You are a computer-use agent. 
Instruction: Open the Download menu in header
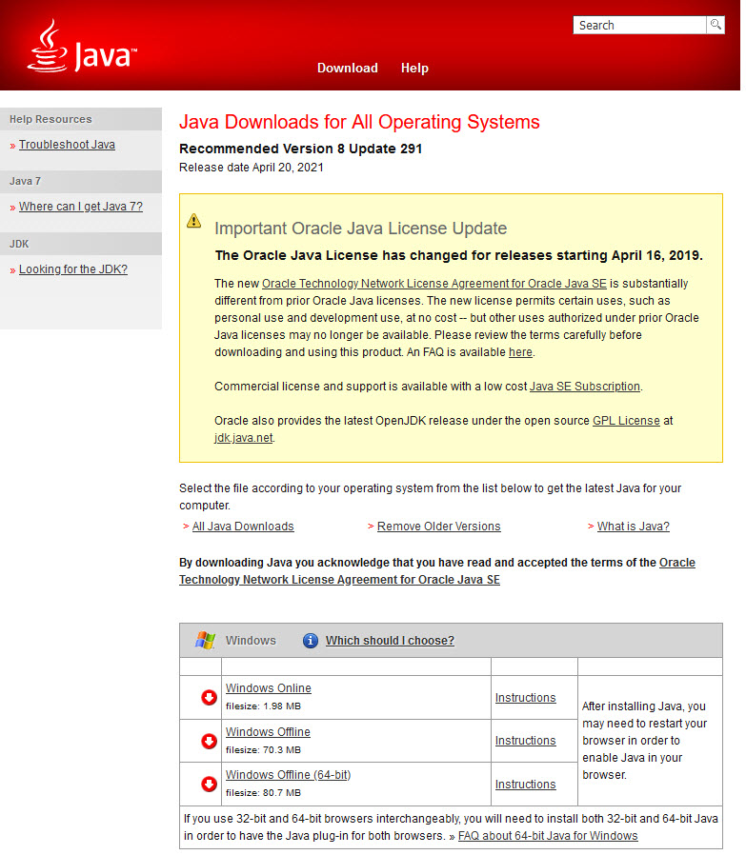pos(347,68)
